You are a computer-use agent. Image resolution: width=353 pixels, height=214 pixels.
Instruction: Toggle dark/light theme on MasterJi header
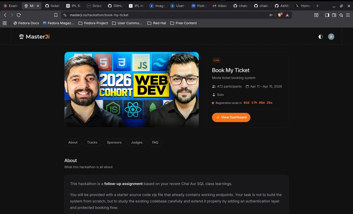click(321, 37)
